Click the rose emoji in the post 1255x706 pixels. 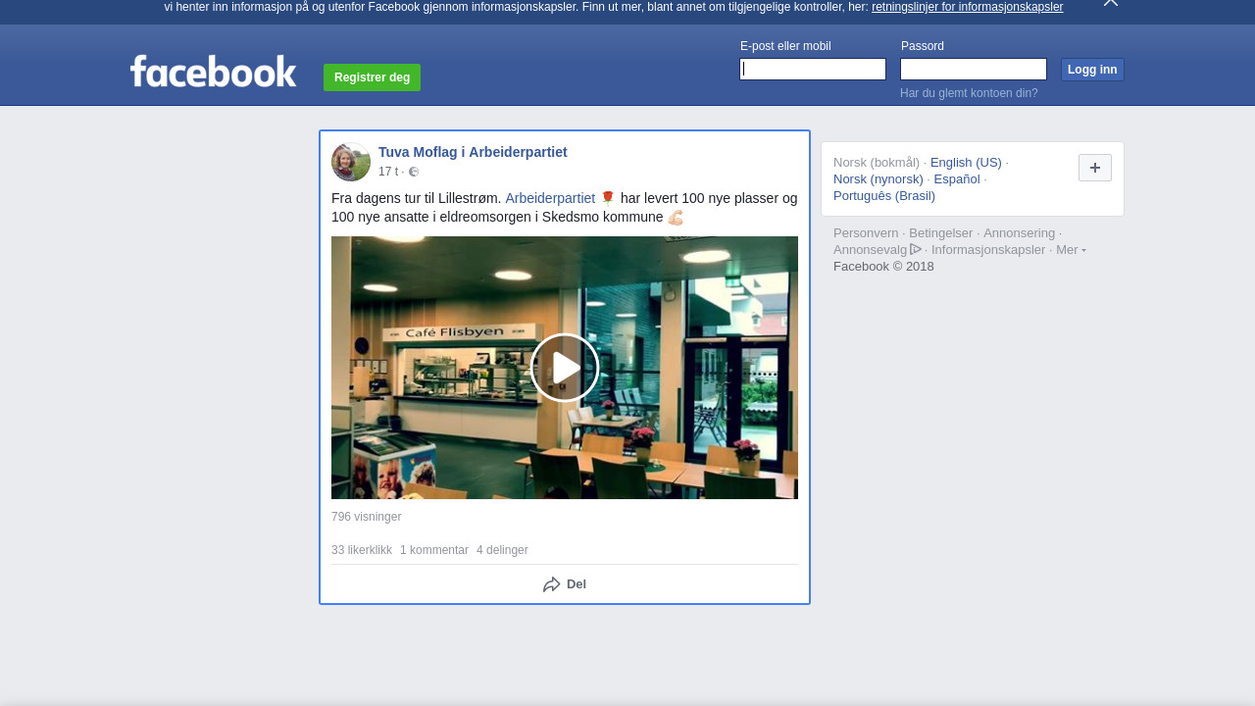(608, 198)
